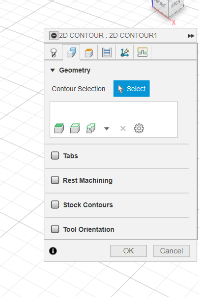
Task: Open the Tool tab icon
Action: 54,52
